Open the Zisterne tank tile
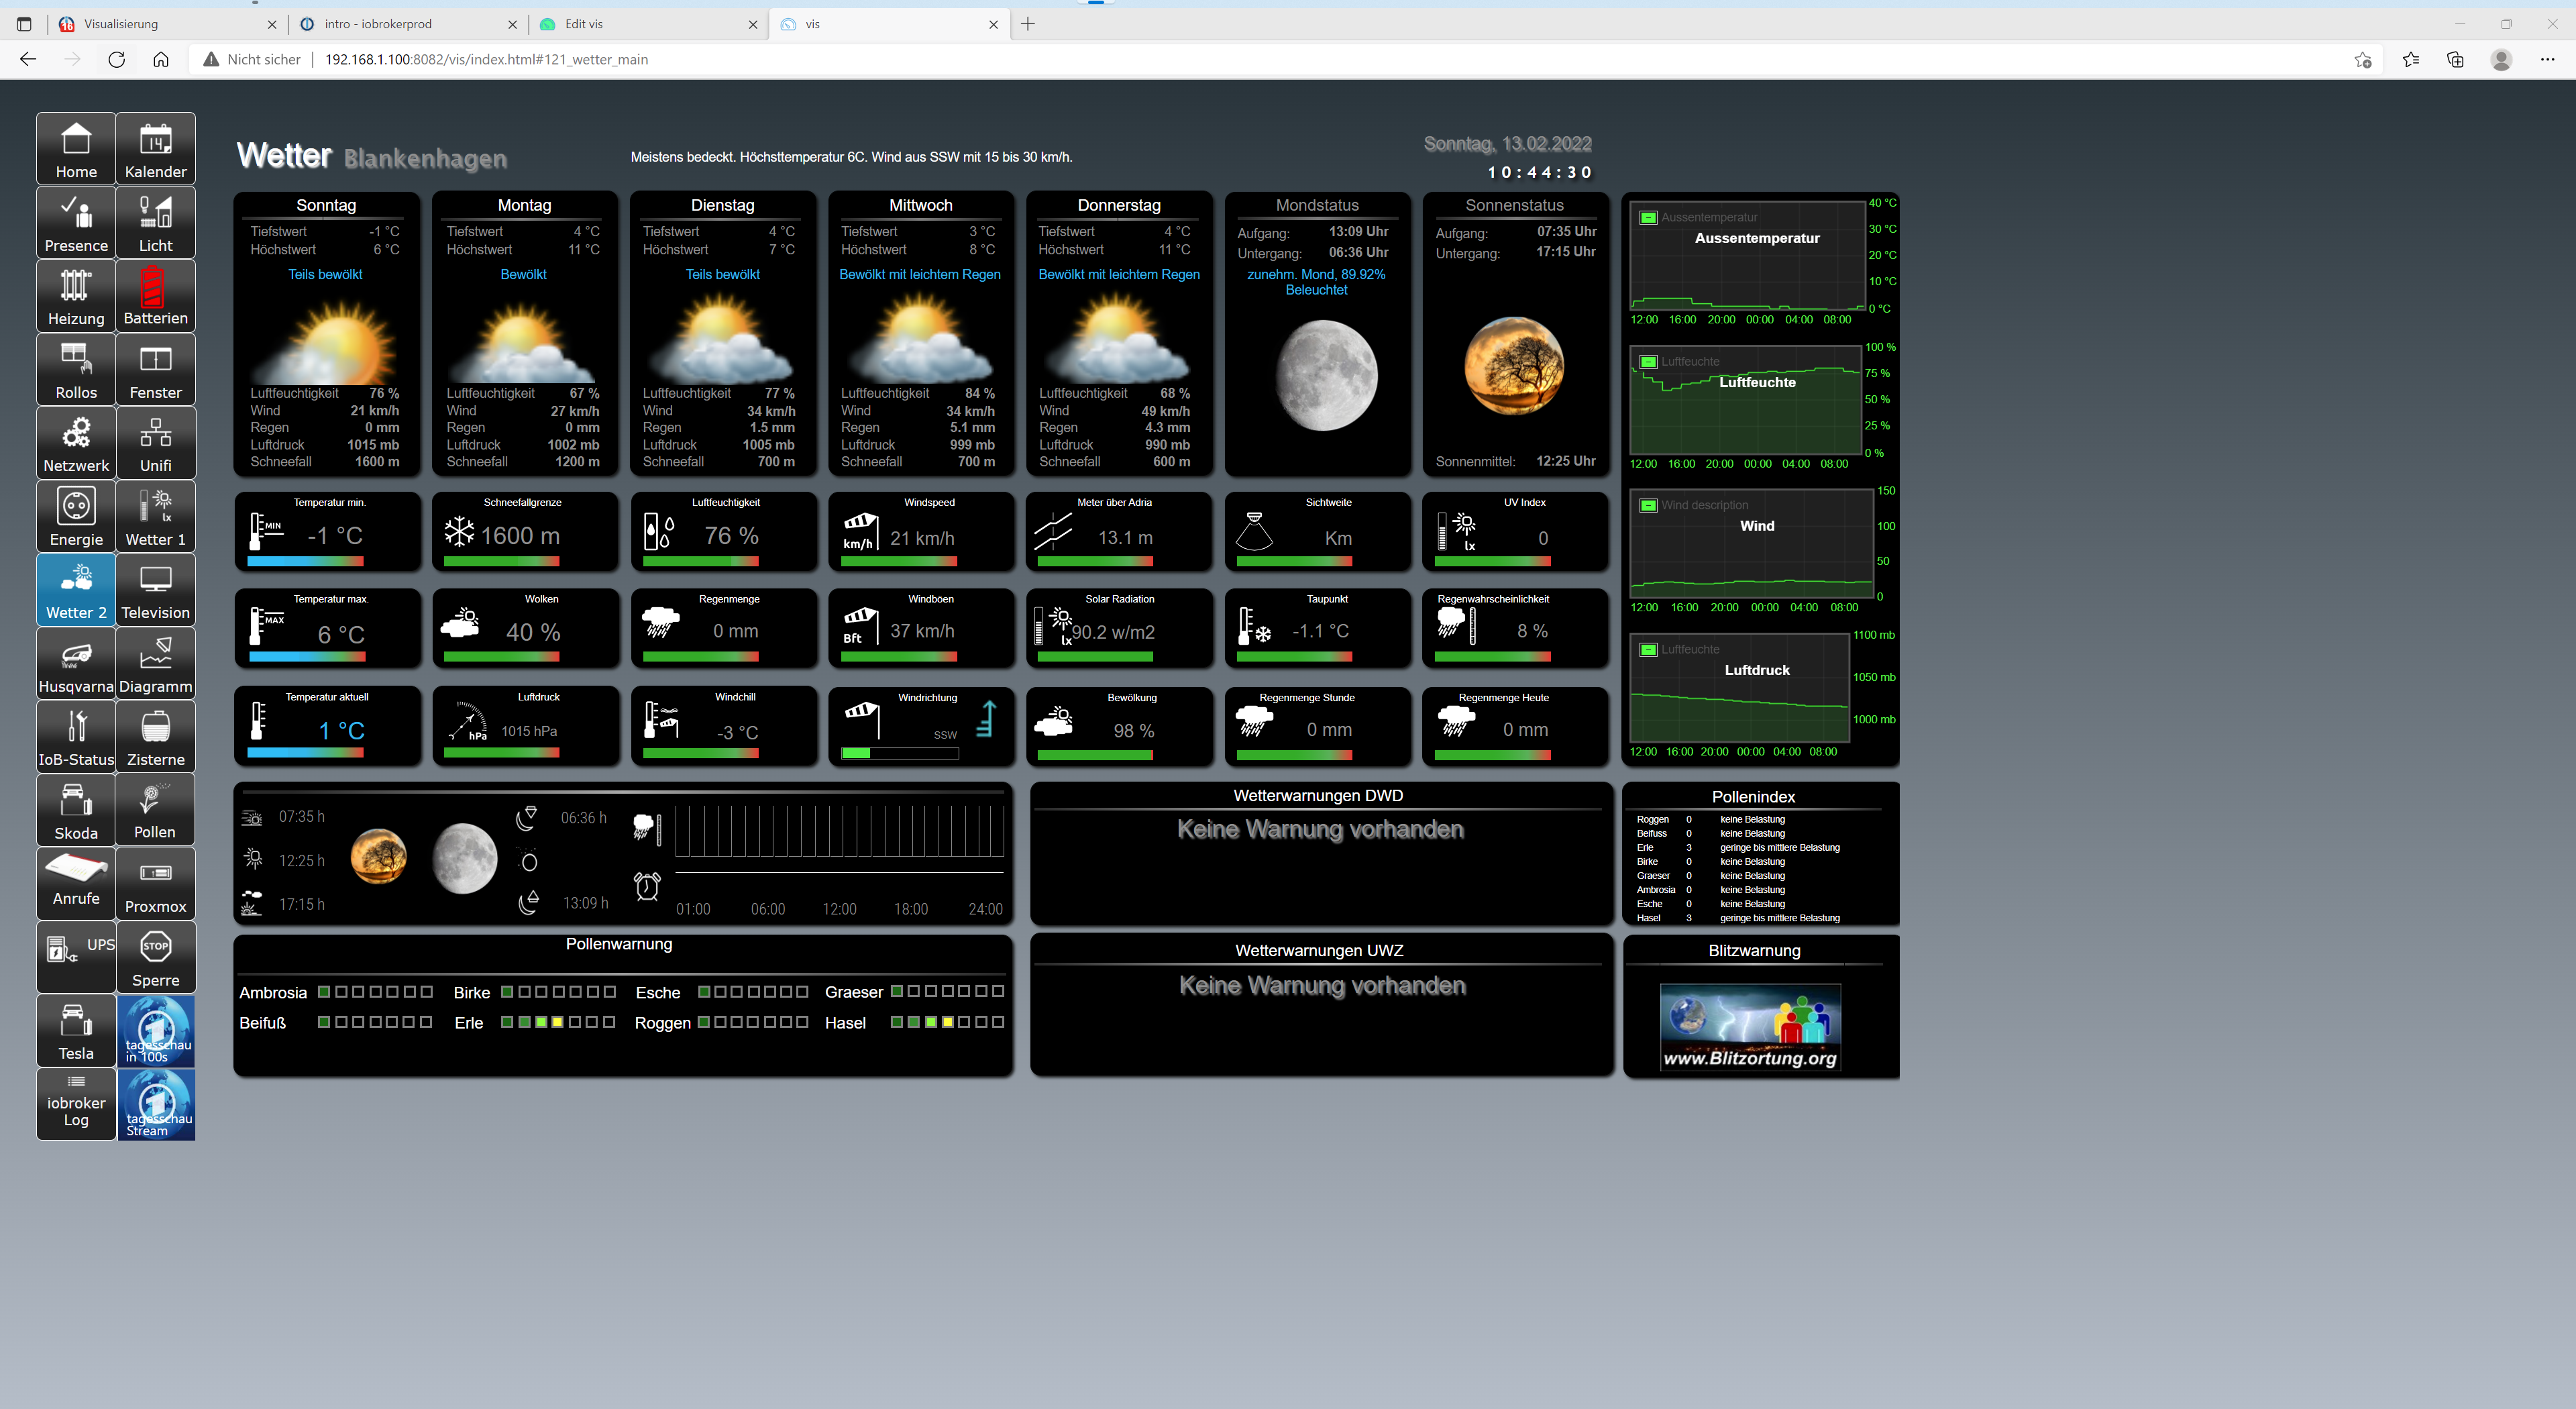 [x=155, y=737]
